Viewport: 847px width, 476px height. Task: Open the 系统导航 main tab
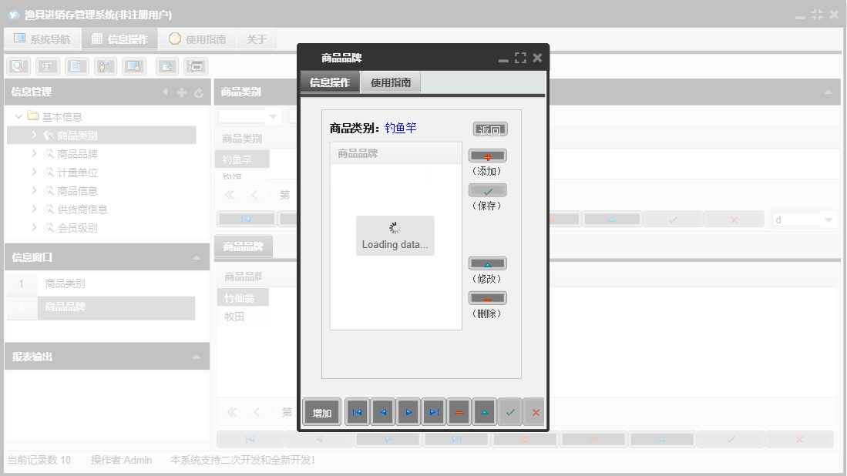pos(42,39)
